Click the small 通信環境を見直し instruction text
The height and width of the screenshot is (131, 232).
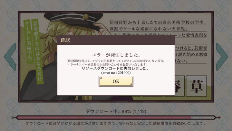116,63
